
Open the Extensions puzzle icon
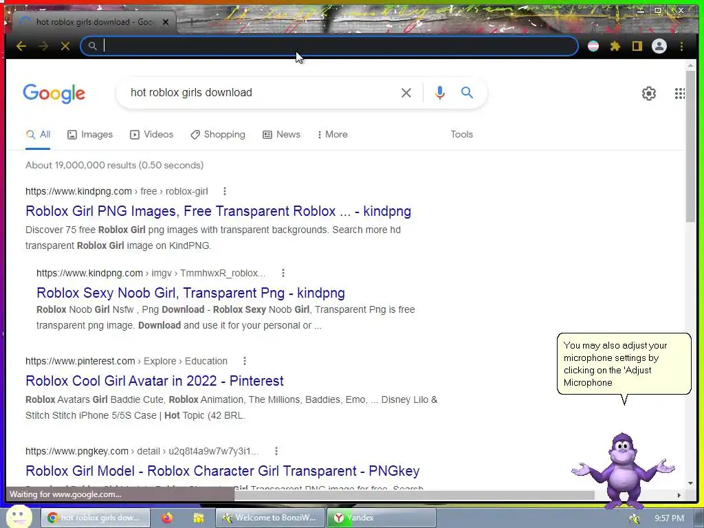(615, 46)
